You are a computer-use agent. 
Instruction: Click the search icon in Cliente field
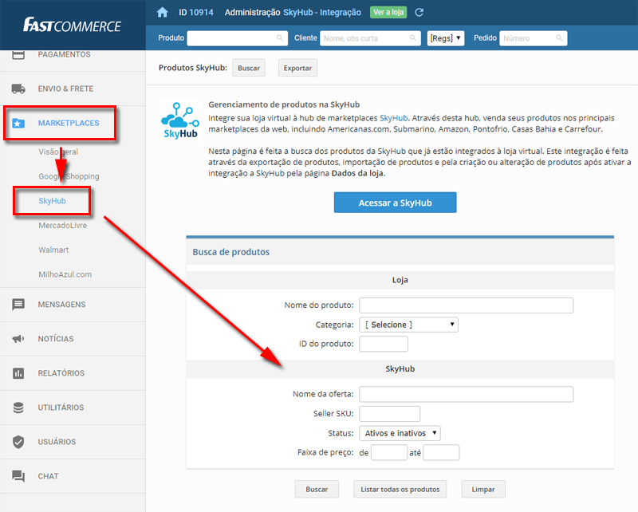412,37
